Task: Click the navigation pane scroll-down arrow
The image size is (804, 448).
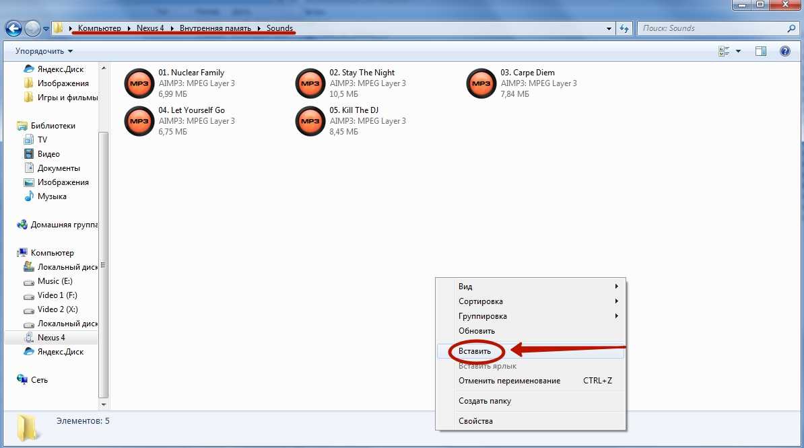Action: [103, 405]
